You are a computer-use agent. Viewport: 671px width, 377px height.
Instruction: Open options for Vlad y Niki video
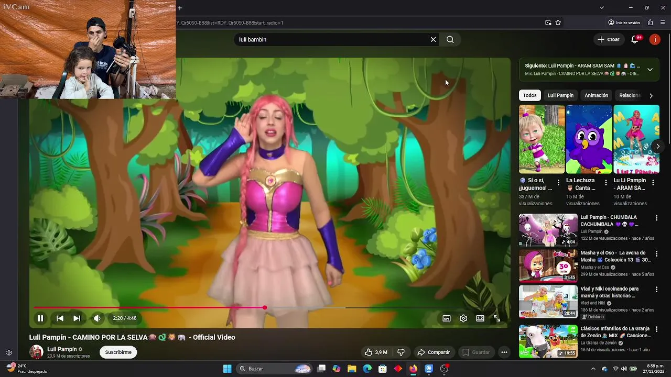(x=656, y=289)
